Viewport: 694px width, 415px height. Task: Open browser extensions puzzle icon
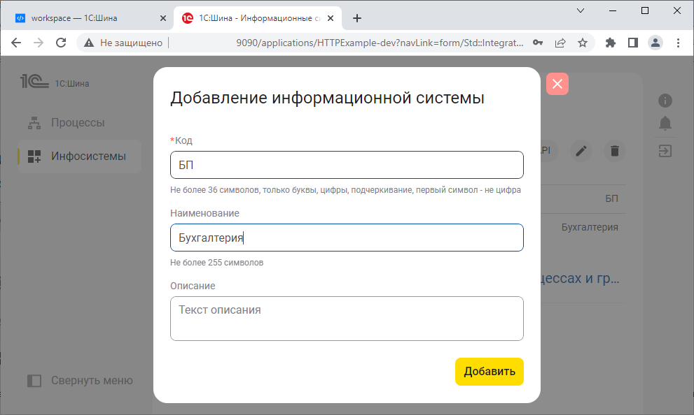(610, 43)
